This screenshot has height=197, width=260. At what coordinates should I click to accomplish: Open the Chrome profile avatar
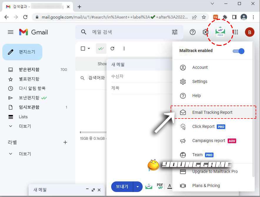click(x=244, y=17)
